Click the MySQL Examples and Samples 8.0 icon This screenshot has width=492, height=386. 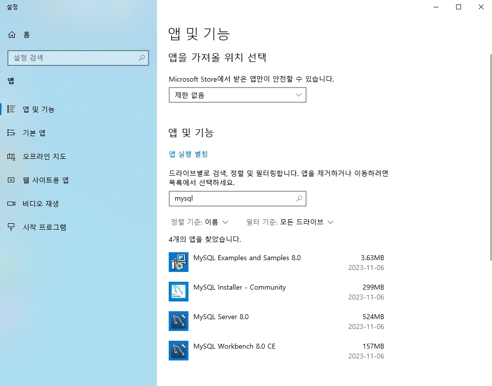pyautogui.click(x=179, y=262)
